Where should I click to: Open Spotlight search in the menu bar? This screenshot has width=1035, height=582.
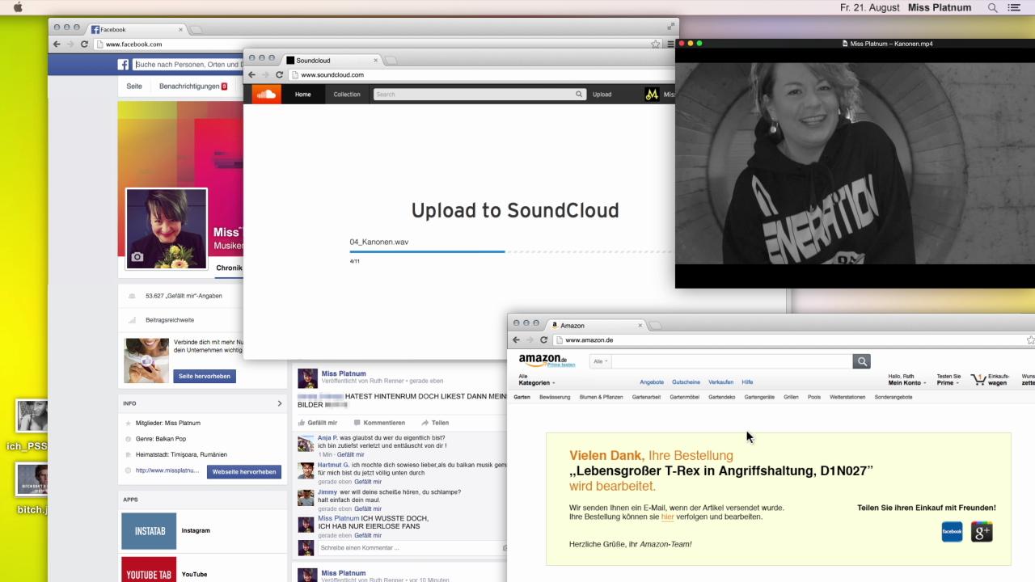(x=993, y=7)
